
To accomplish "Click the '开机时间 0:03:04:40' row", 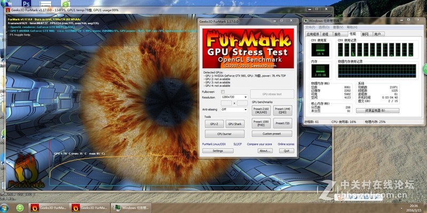I will click(378, 97).
